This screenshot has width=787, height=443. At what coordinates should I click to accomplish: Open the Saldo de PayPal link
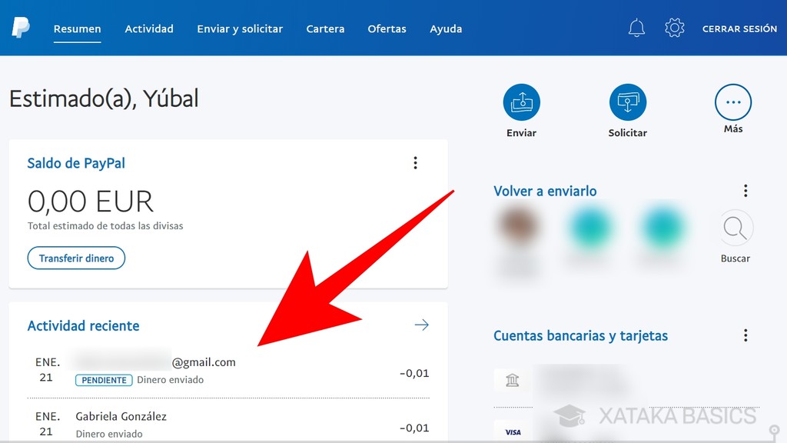click(x=76, y=163)
